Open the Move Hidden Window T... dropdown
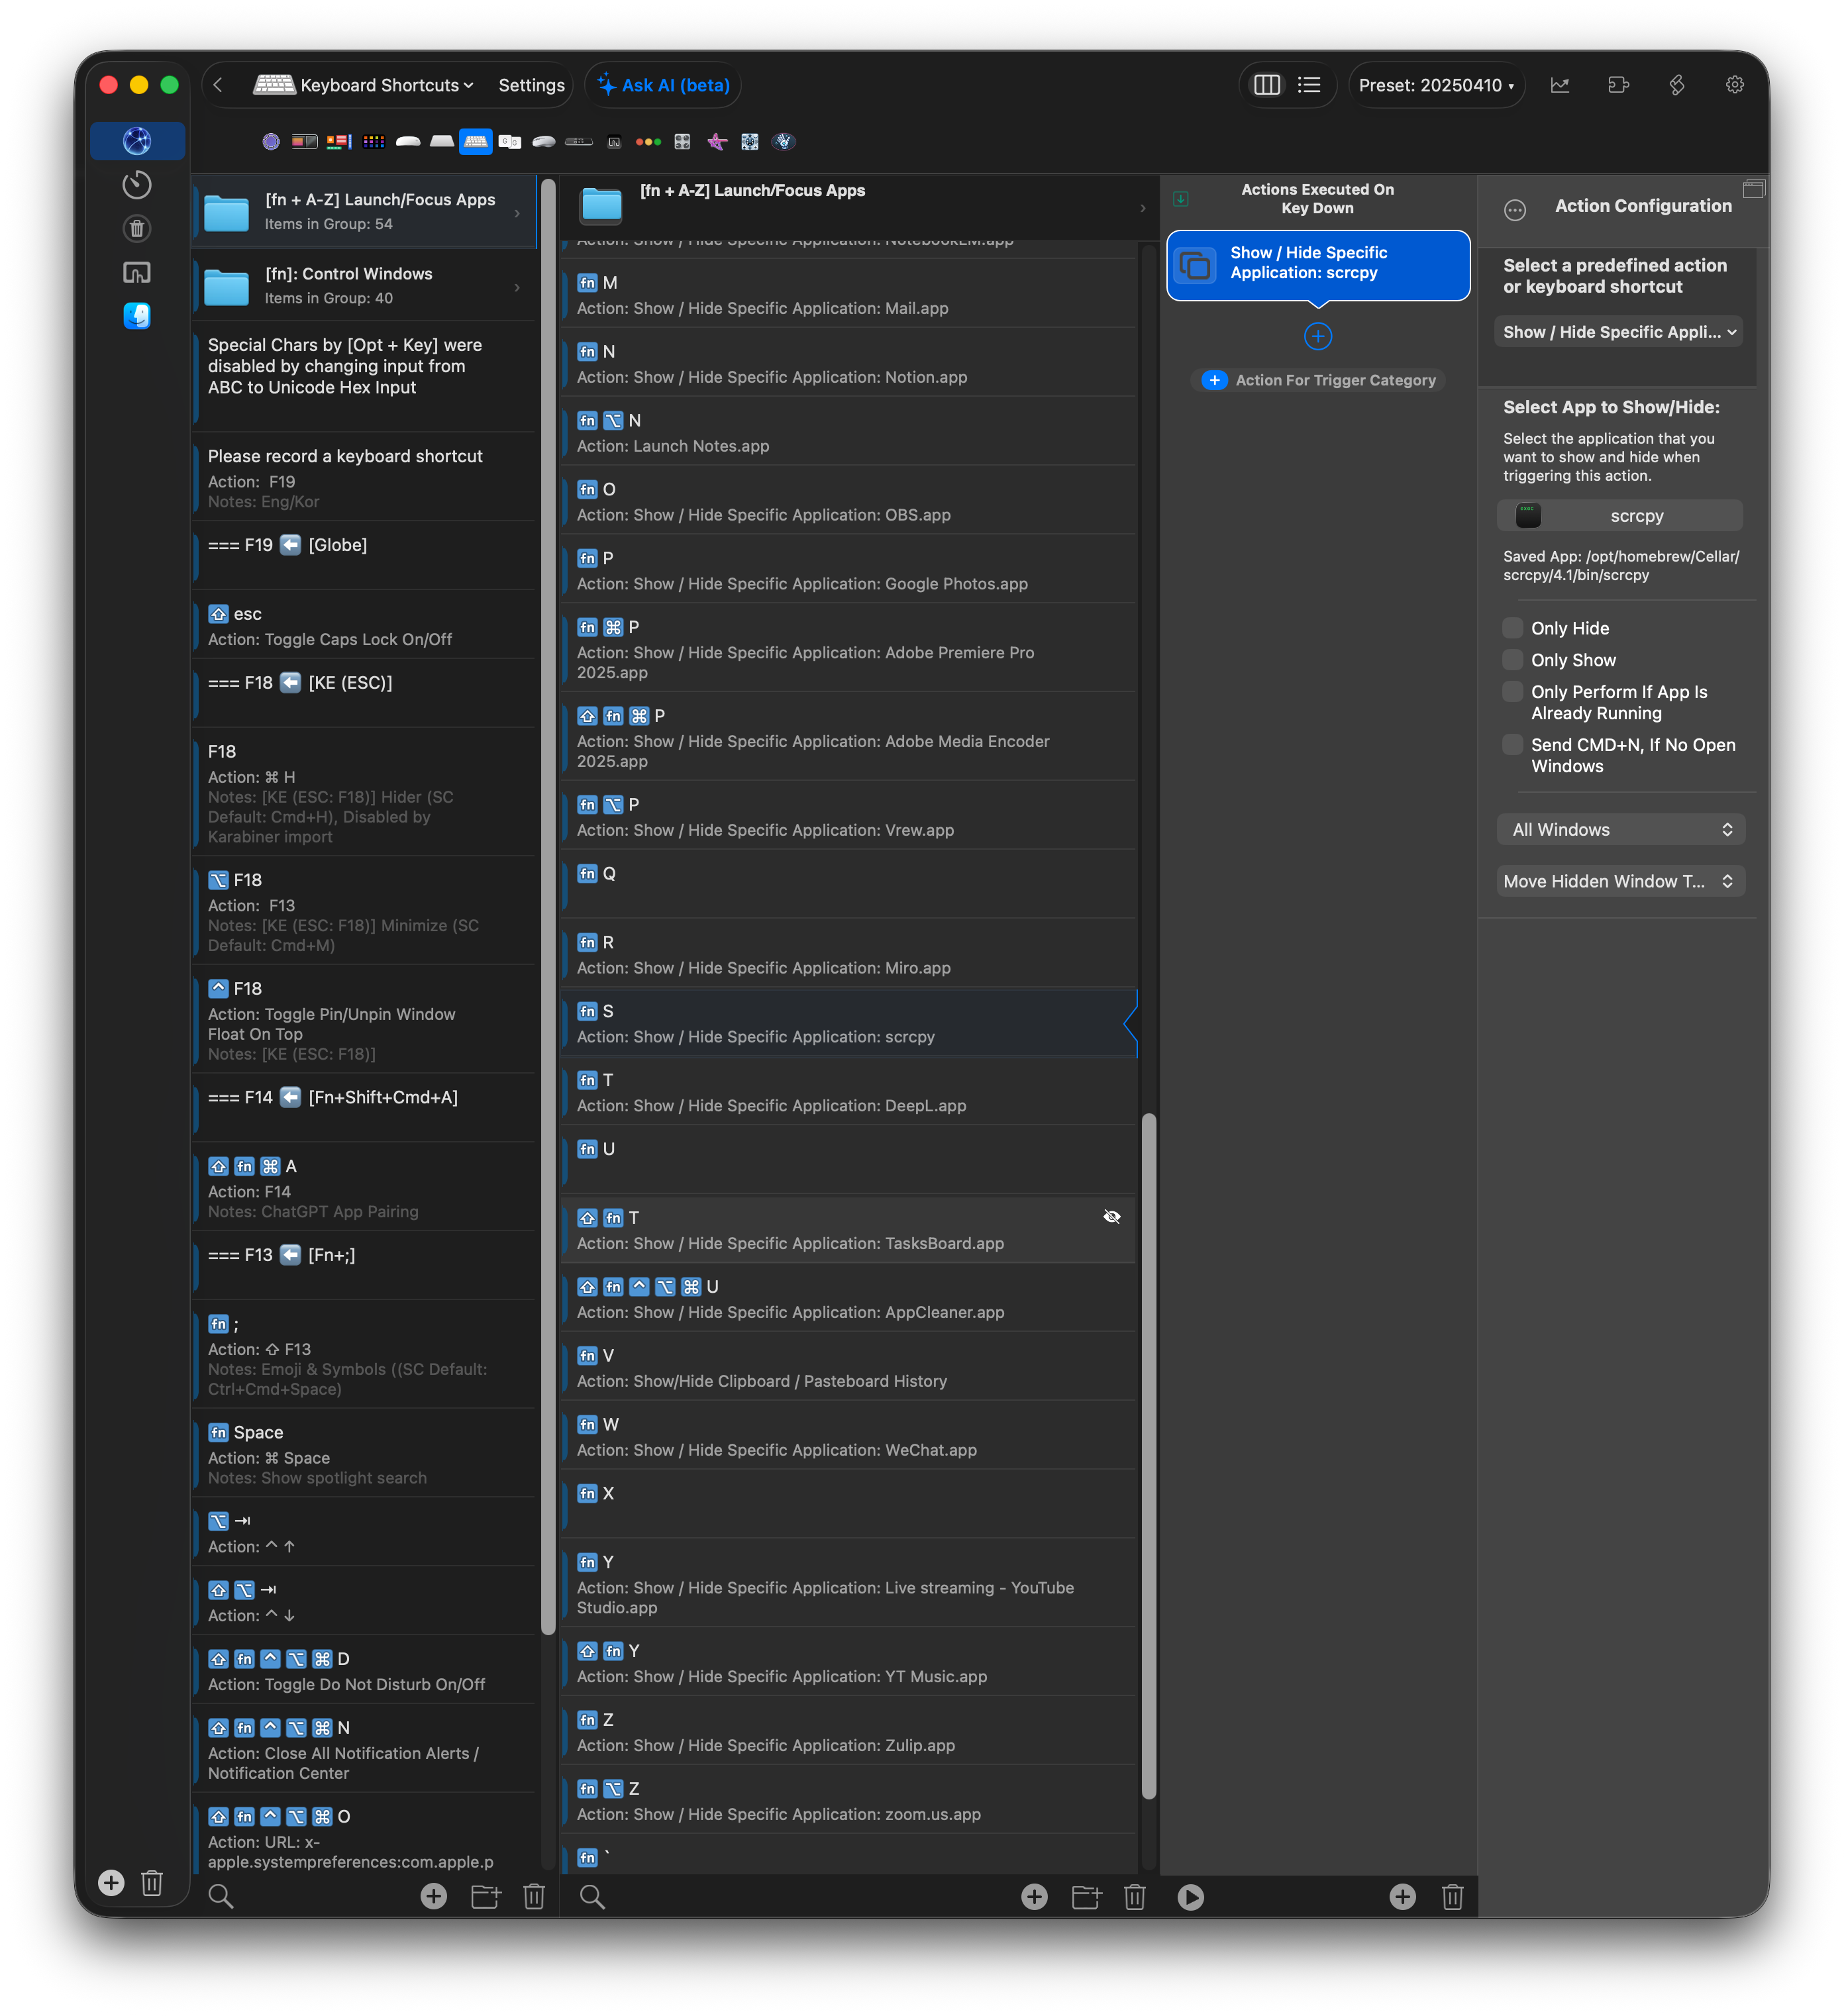 pyautogui.click(x=1621, y=881)
